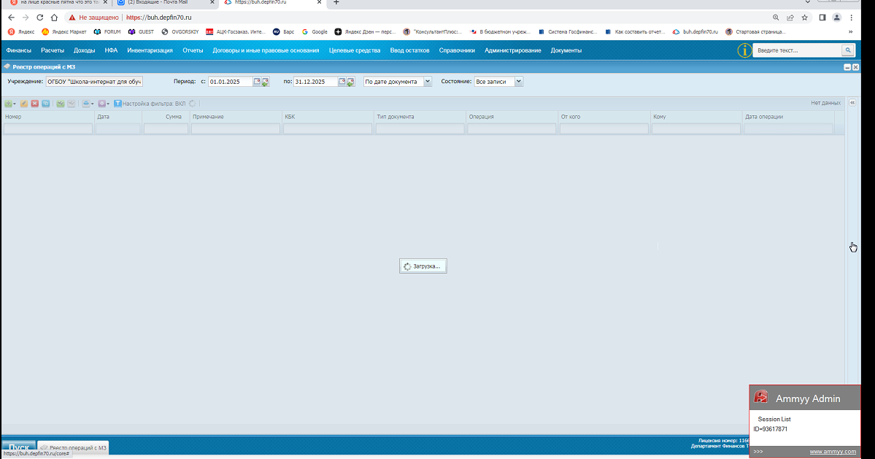This screenshot has width=875, height=459.
Task: Open the 'Яндекс Маркет' bookmark
Action: click(64, 32)
